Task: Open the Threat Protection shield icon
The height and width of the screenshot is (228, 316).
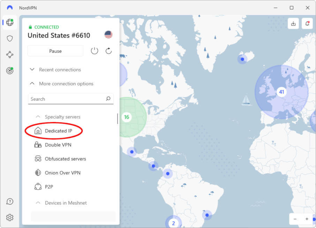Action: (10, 38)
